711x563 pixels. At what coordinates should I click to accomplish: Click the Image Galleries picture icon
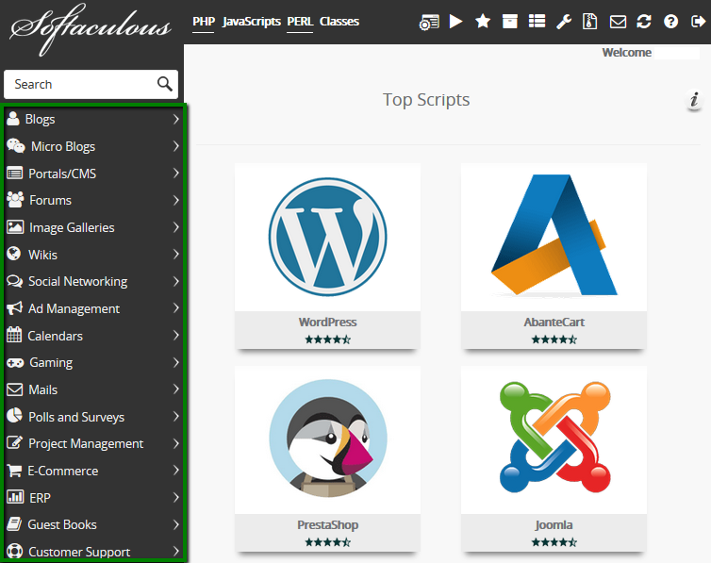coord(15,226)
